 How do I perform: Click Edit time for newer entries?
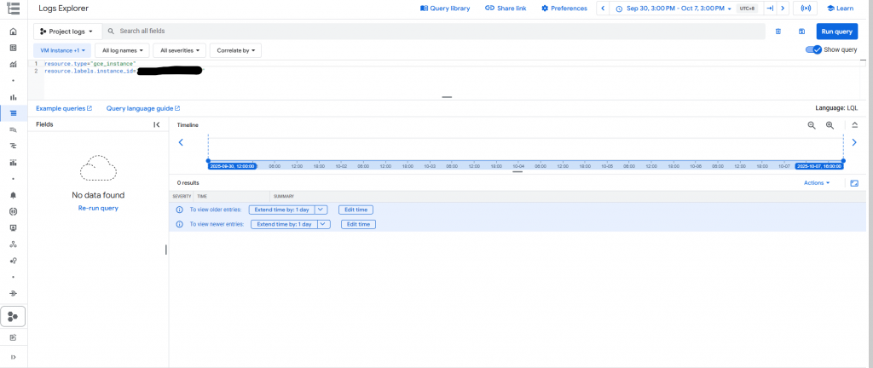359,224
